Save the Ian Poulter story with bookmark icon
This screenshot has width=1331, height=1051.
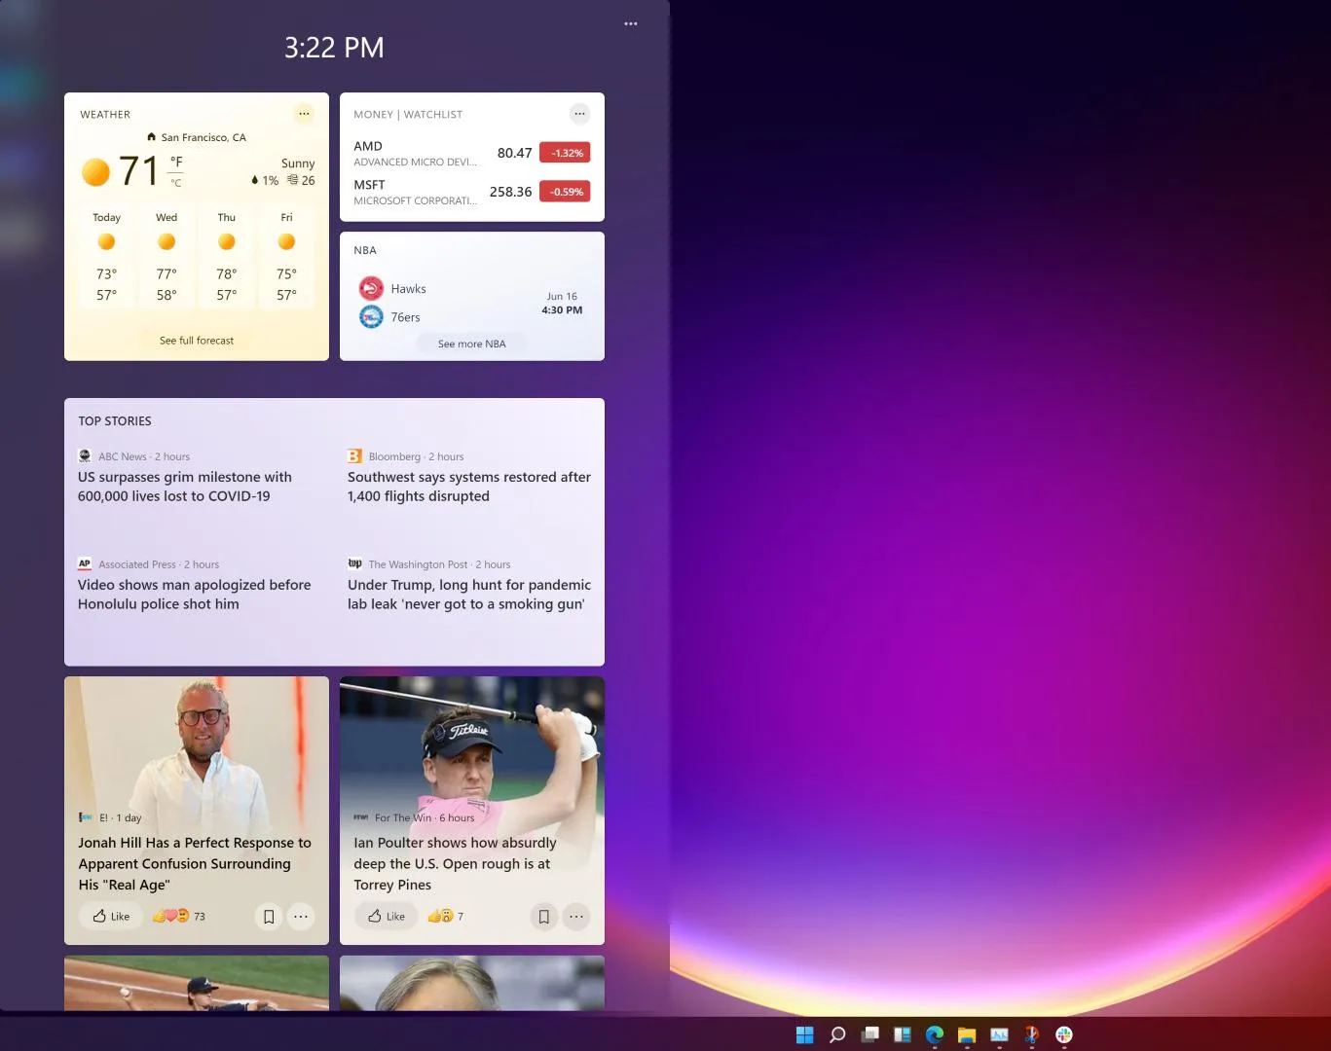point(544,916)
